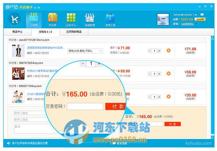Click the ¥71.00 subtotal with 免邮费
The width and height of the screenshot is (217, 151).
point(190,50)
